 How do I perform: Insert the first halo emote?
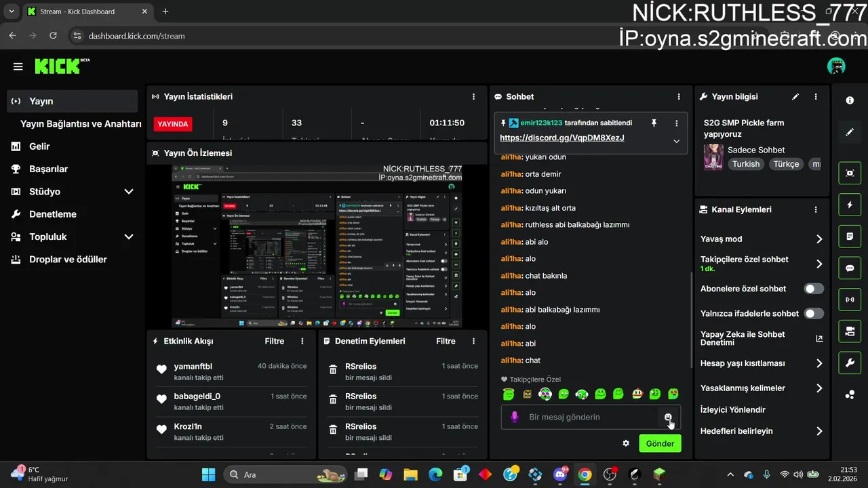509,394
